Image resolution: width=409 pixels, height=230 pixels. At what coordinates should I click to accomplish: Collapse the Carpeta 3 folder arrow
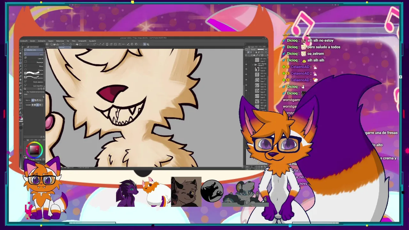[x=253, y=65]
